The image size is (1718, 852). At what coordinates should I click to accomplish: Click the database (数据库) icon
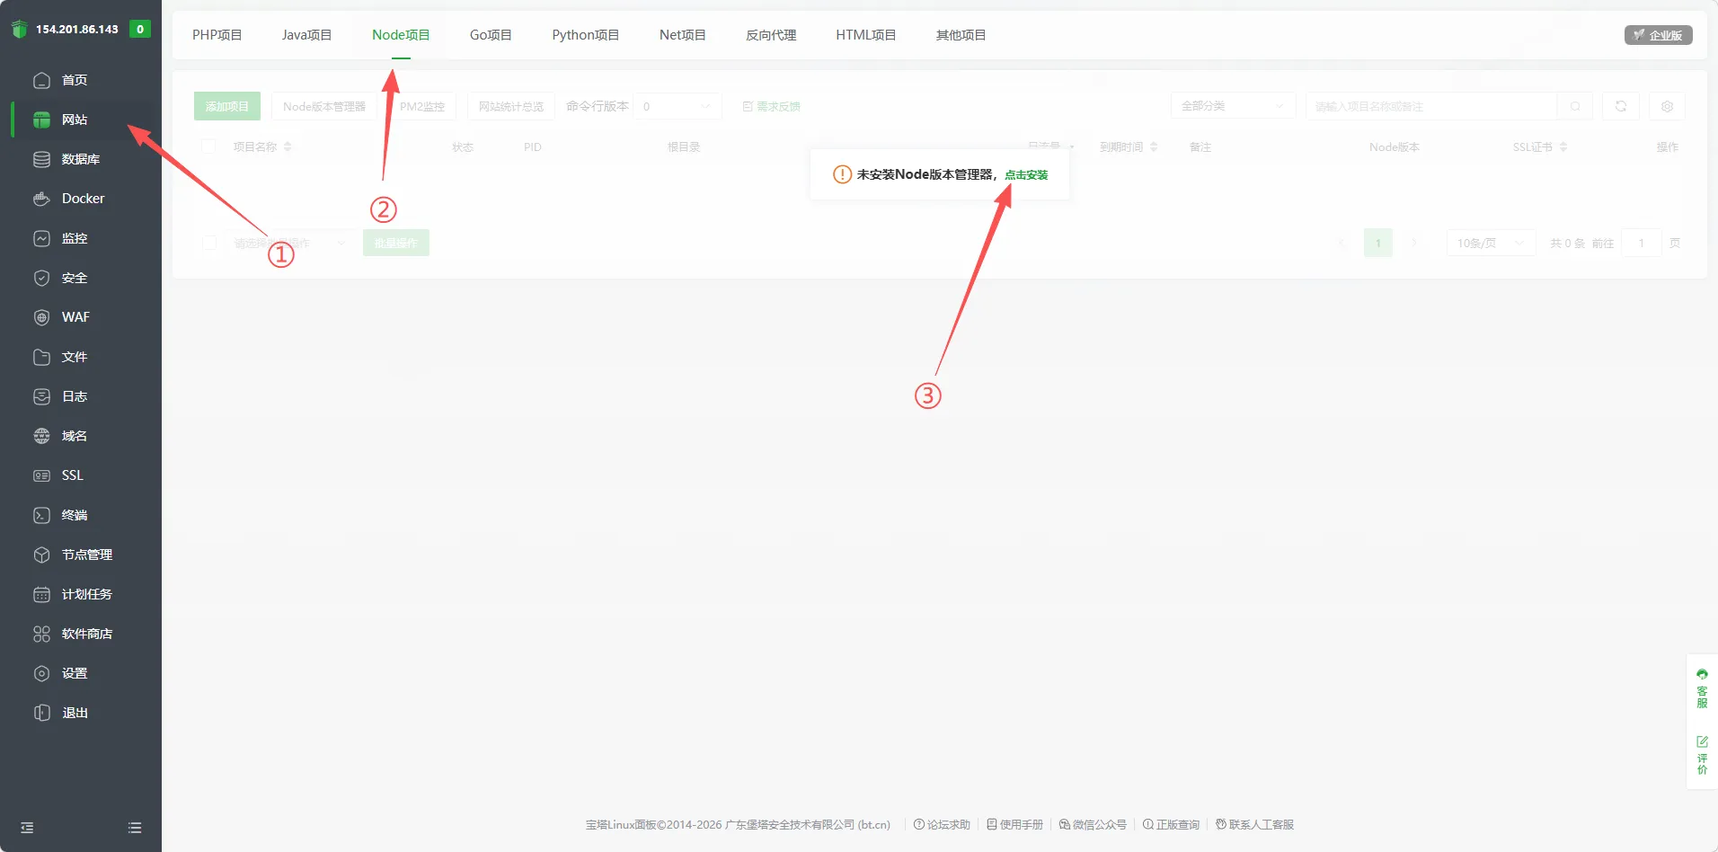click(x=41, y=159)
